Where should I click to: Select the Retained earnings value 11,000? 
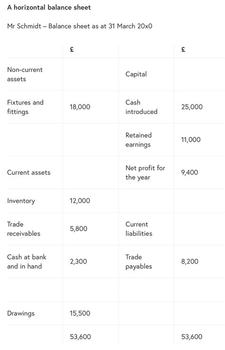pos(191,140)
